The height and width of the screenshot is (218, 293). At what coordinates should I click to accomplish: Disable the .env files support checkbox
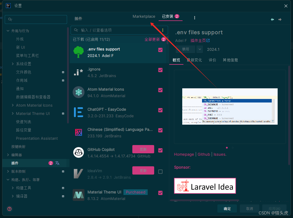[160, 50]
